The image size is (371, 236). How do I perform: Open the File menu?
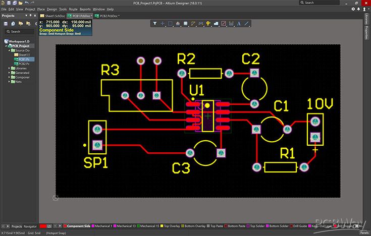click(4, 9)
